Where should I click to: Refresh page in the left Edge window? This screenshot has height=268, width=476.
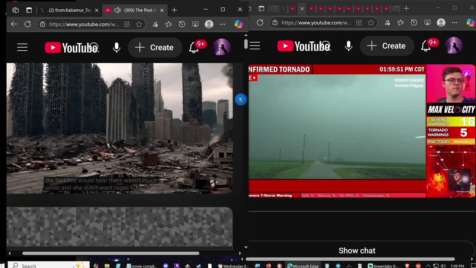point(28,24)
